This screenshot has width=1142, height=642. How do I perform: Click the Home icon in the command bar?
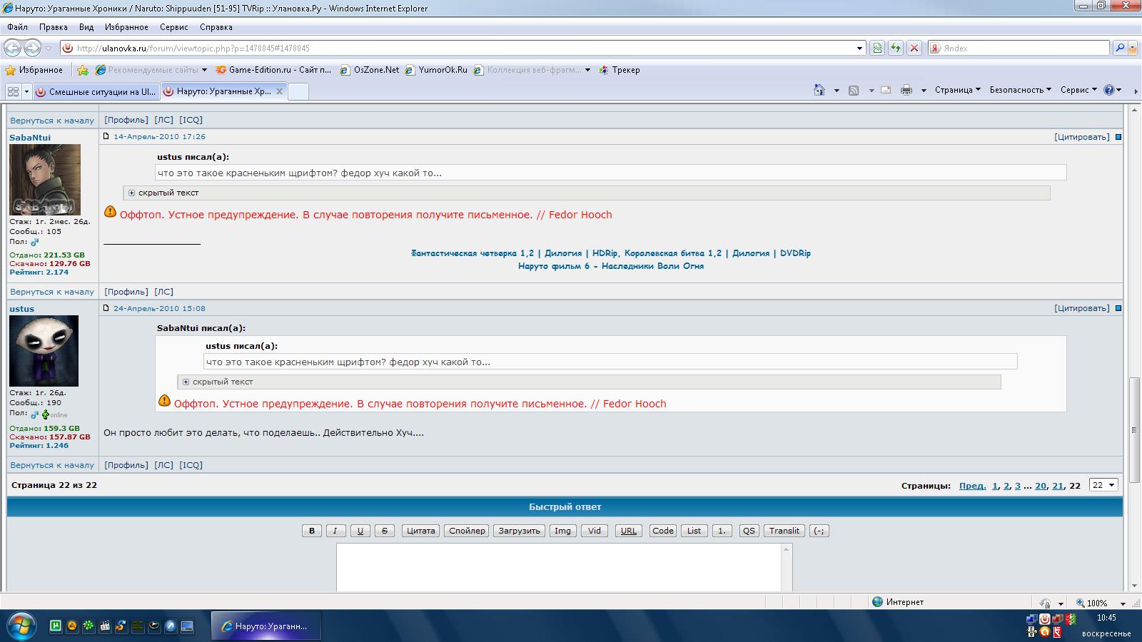tap(819, 90)
